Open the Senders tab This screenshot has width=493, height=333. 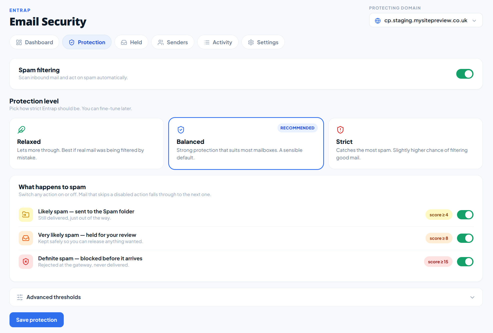tap(172, 42)
